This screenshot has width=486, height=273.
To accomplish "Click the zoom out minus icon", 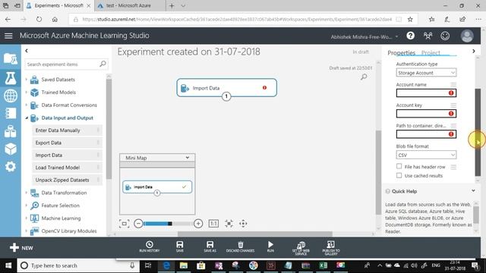I will tap(138, 224).
